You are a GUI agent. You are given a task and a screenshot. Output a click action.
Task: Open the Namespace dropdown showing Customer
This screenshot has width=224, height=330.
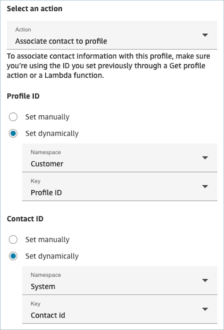[x=116, y=158]
